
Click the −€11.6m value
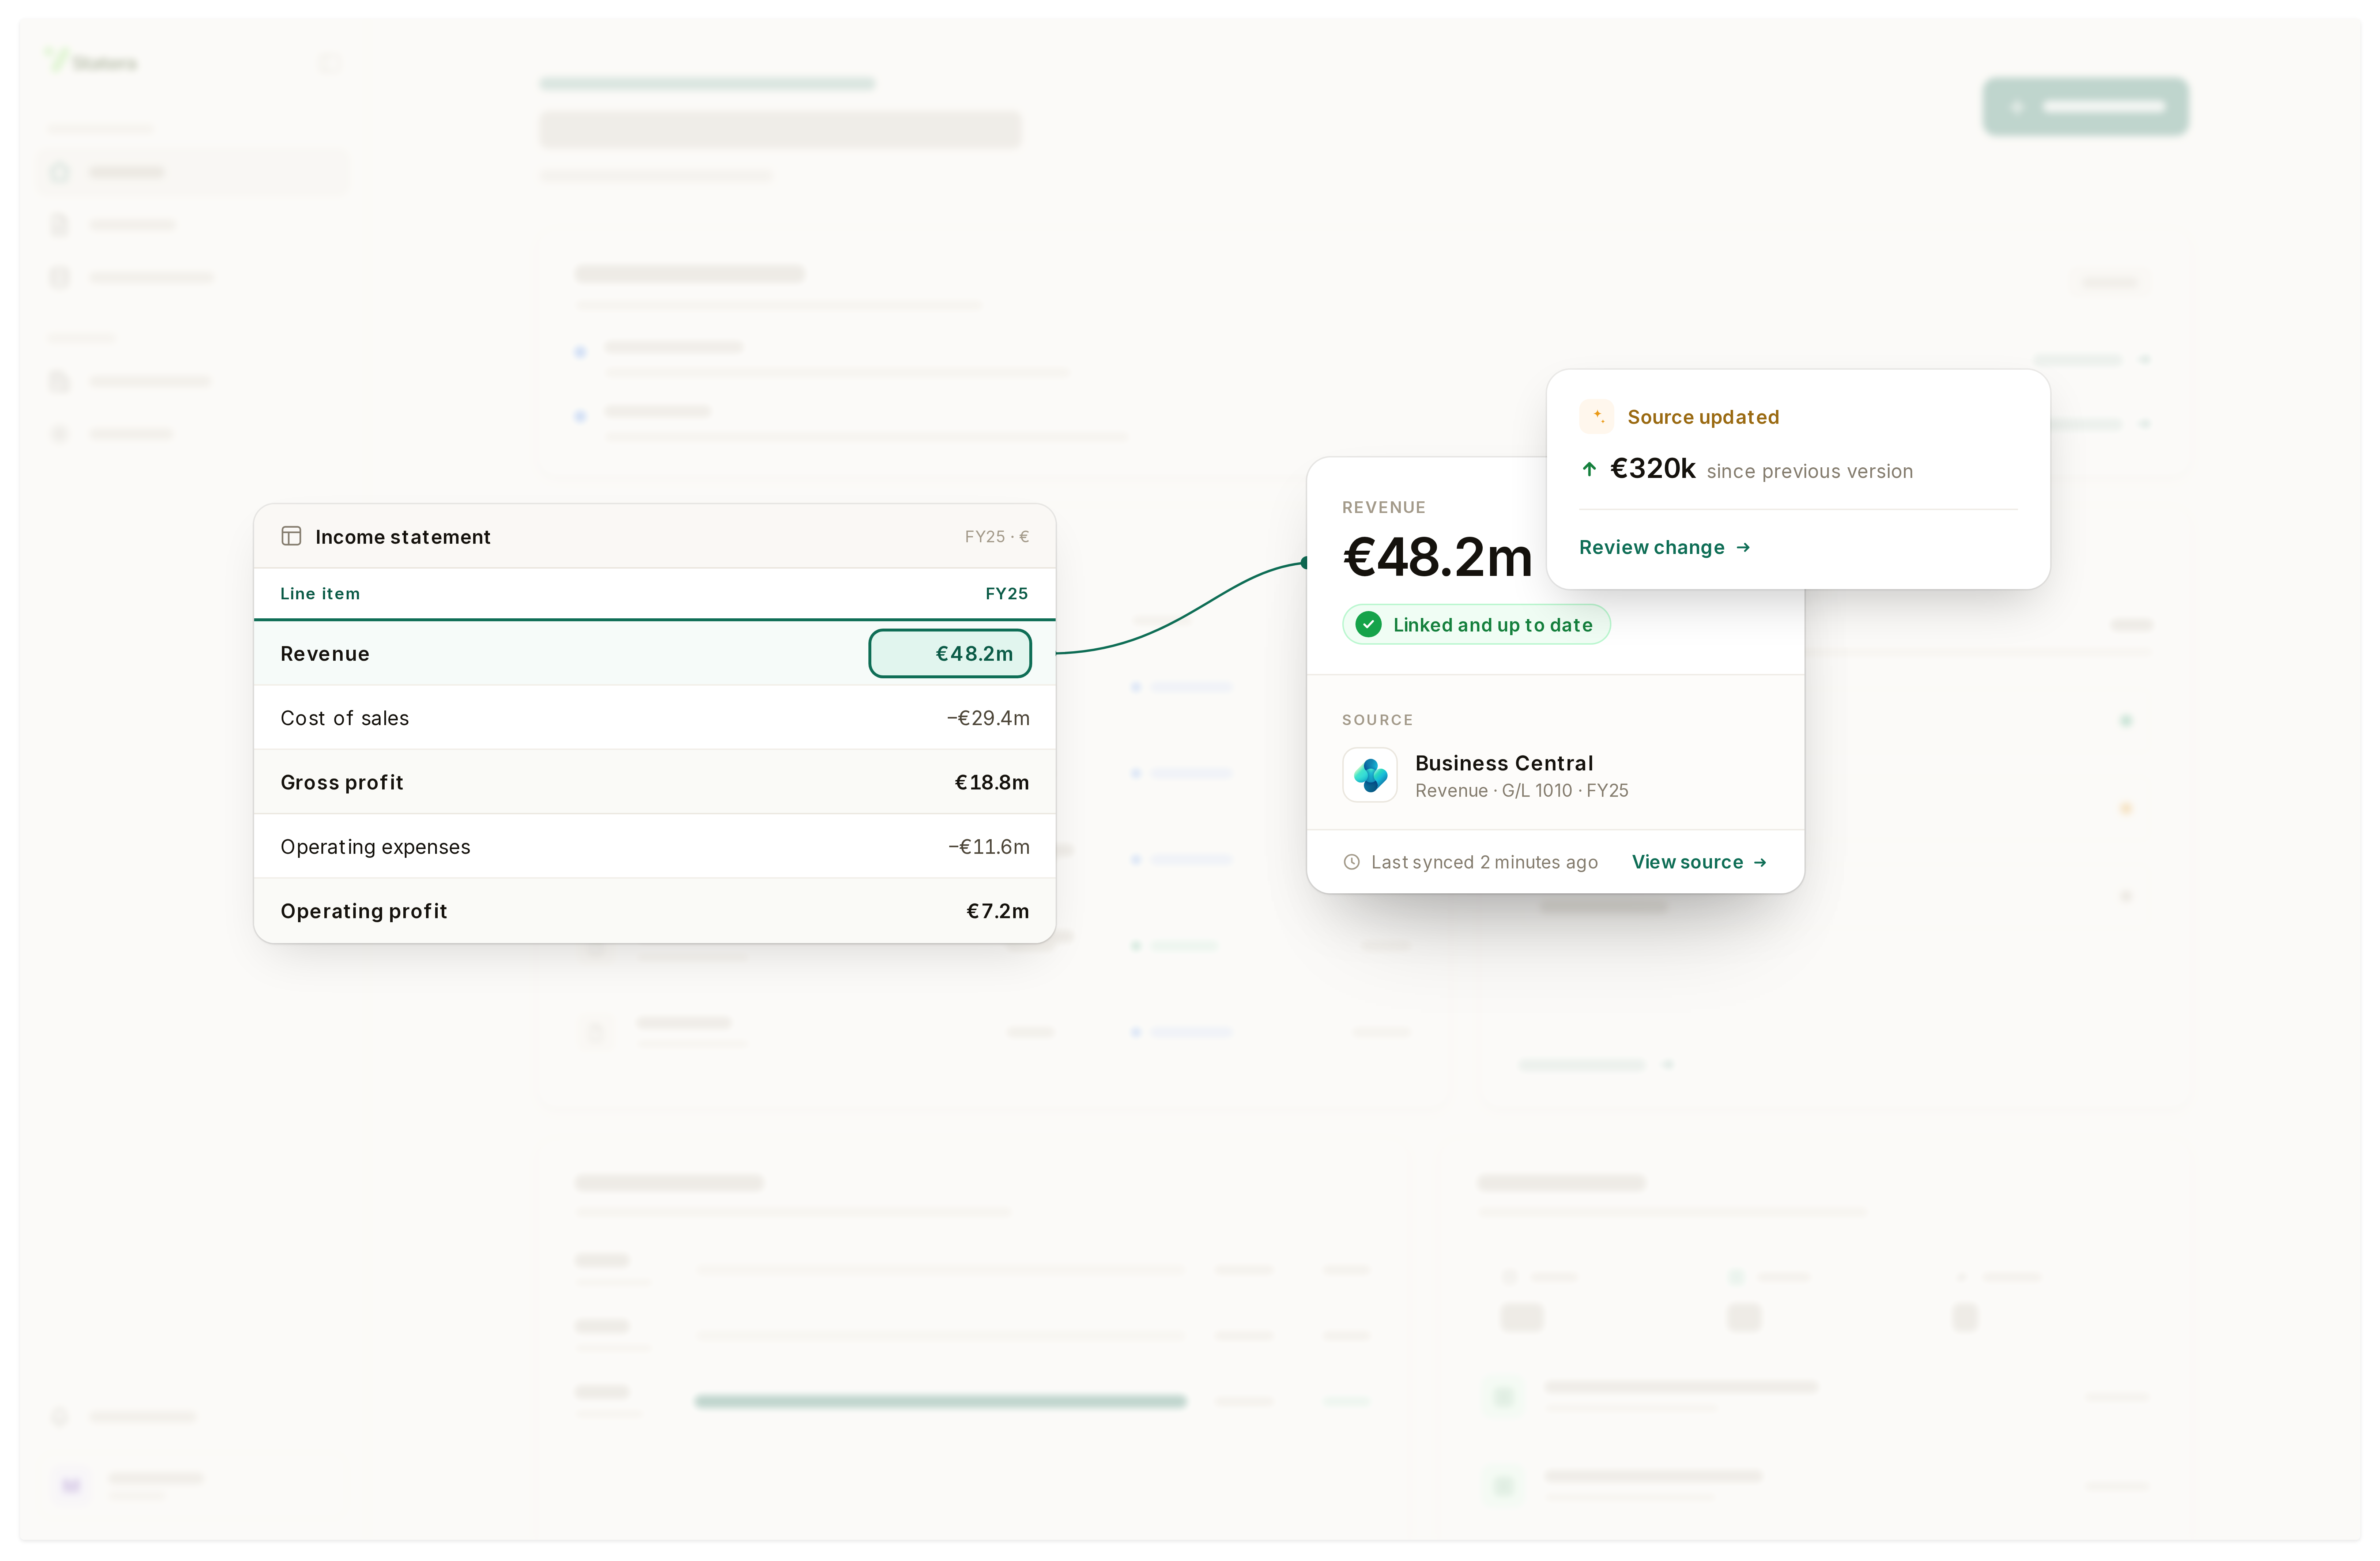click(989, 847)
